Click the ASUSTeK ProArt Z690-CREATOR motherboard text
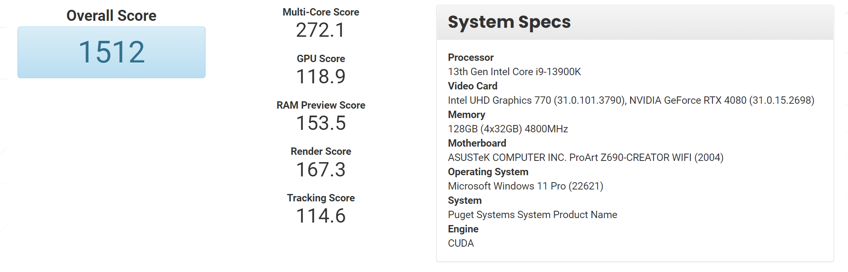This screenshot has width=848, height=272. coord(586,158)
